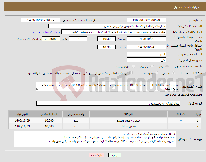The width and height of the screenshot is (206, 162).
Task: Click the resize grip of the توضیحات خریدار textbox
Action: (x=15, y=146)
